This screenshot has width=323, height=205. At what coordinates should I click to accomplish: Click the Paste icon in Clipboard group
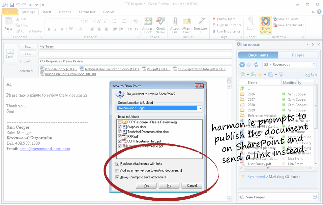tap(8, 22)
